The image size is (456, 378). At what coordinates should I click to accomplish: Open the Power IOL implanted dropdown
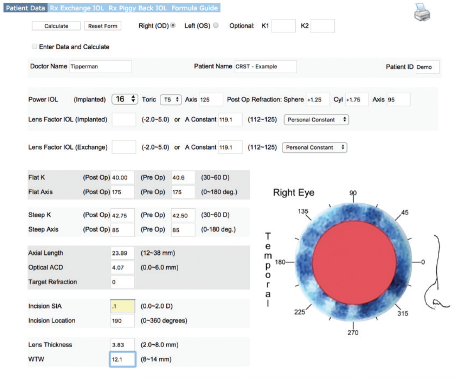(x=125, y=99)
